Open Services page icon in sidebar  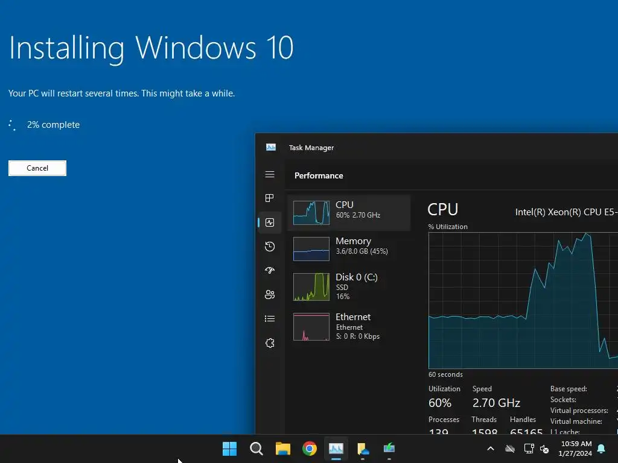tap(270, 343)
